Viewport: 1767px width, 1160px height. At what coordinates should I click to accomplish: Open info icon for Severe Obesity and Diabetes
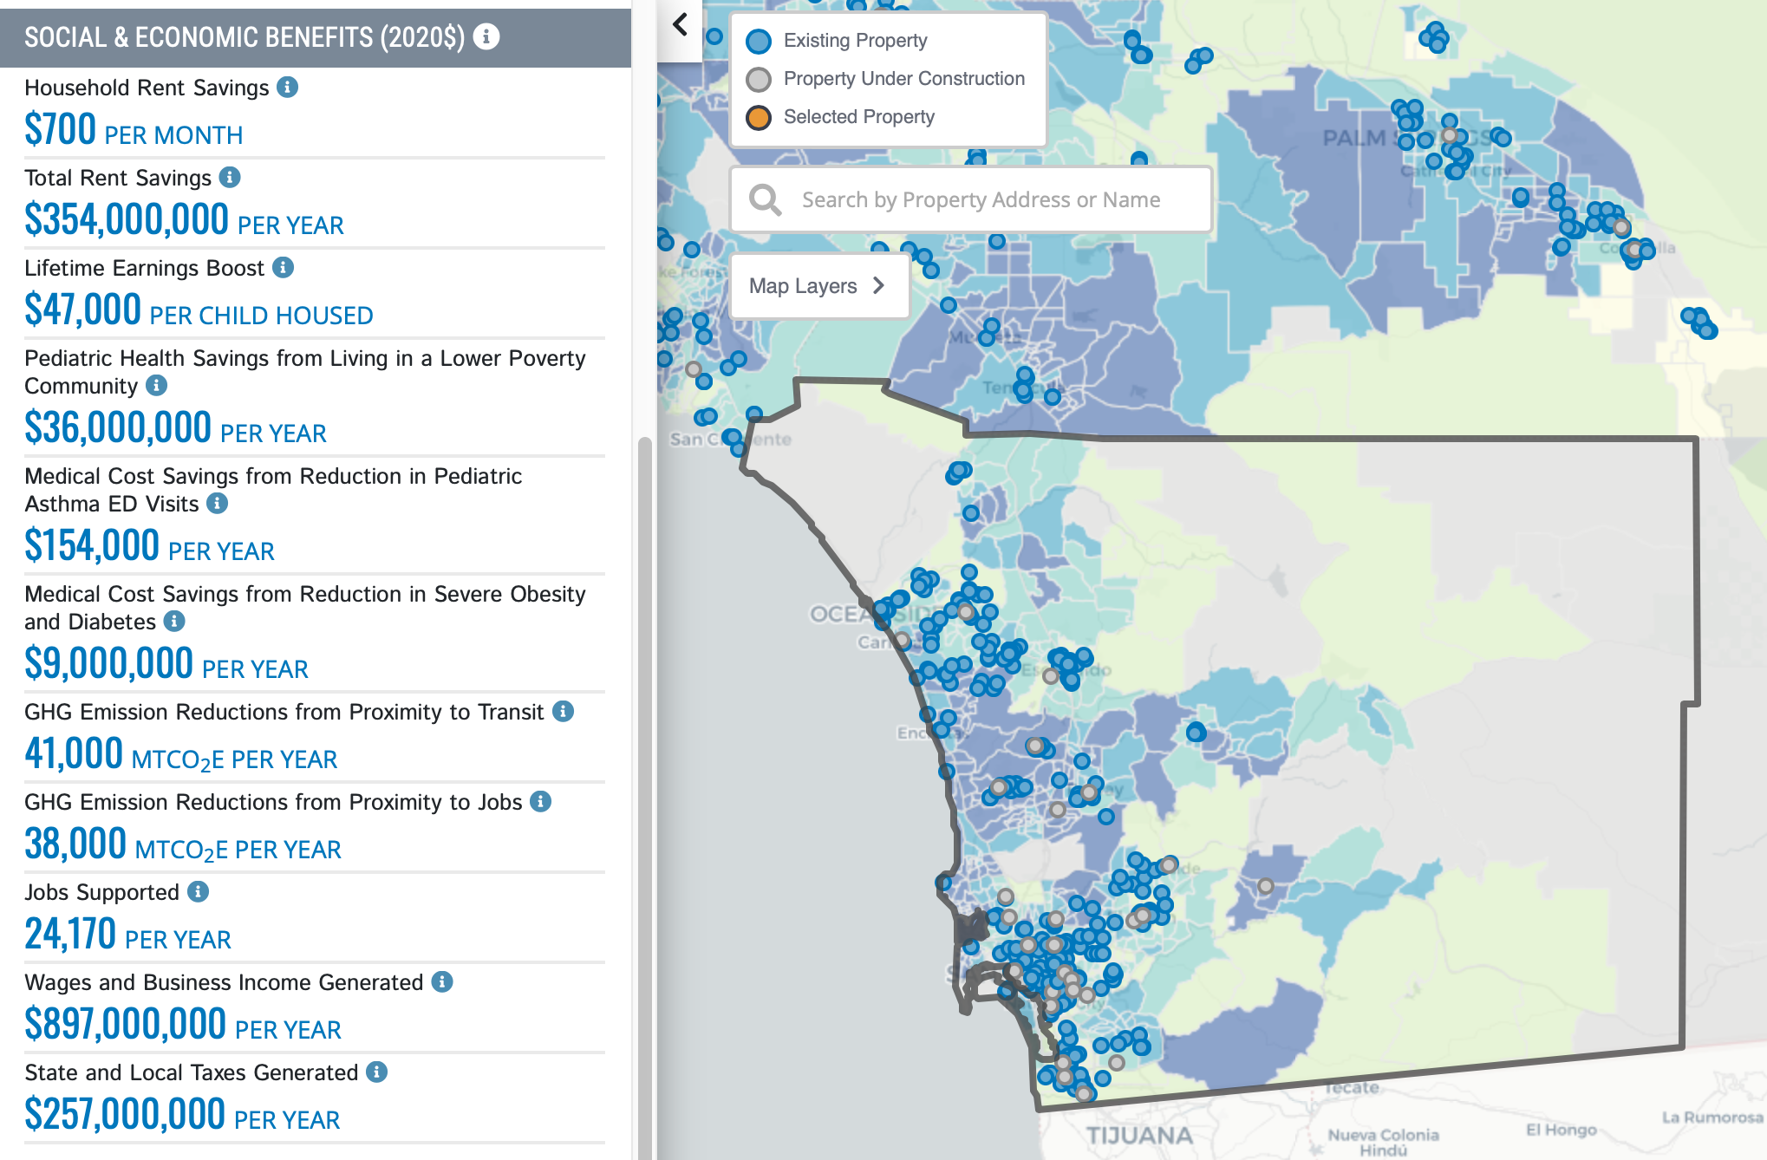click(174, 621)
